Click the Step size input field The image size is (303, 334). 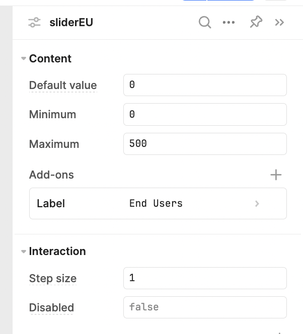[x=205, y=278]
